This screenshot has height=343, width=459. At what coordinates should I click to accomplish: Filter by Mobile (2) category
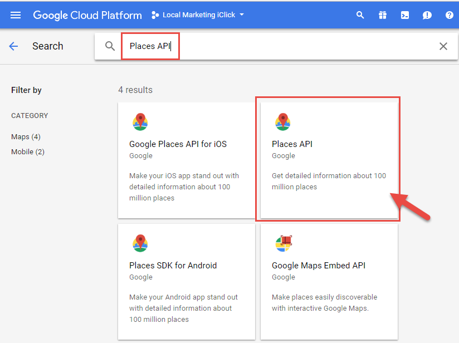coord(28,152)
